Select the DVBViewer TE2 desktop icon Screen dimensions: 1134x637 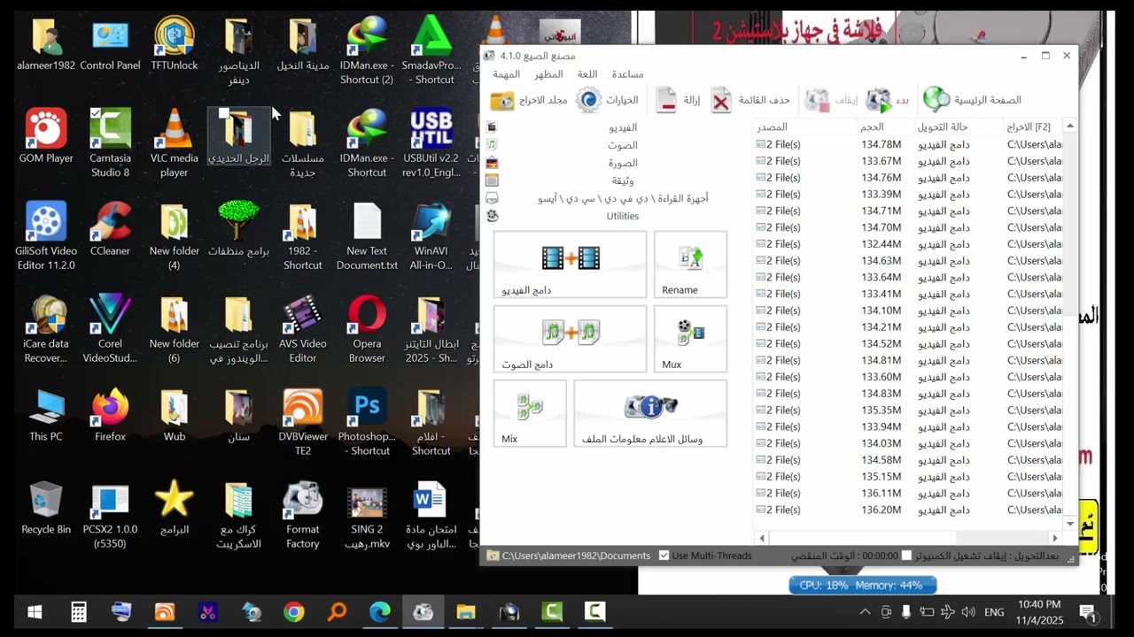click(303, 423)
